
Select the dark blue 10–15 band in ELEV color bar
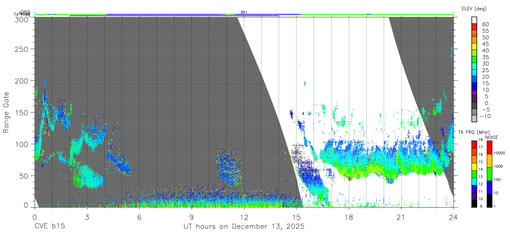(x=474, y=86)
